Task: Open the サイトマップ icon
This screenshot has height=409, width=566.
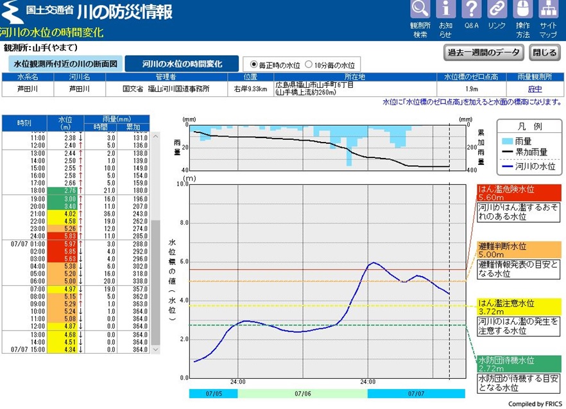Action: [548, 10]
